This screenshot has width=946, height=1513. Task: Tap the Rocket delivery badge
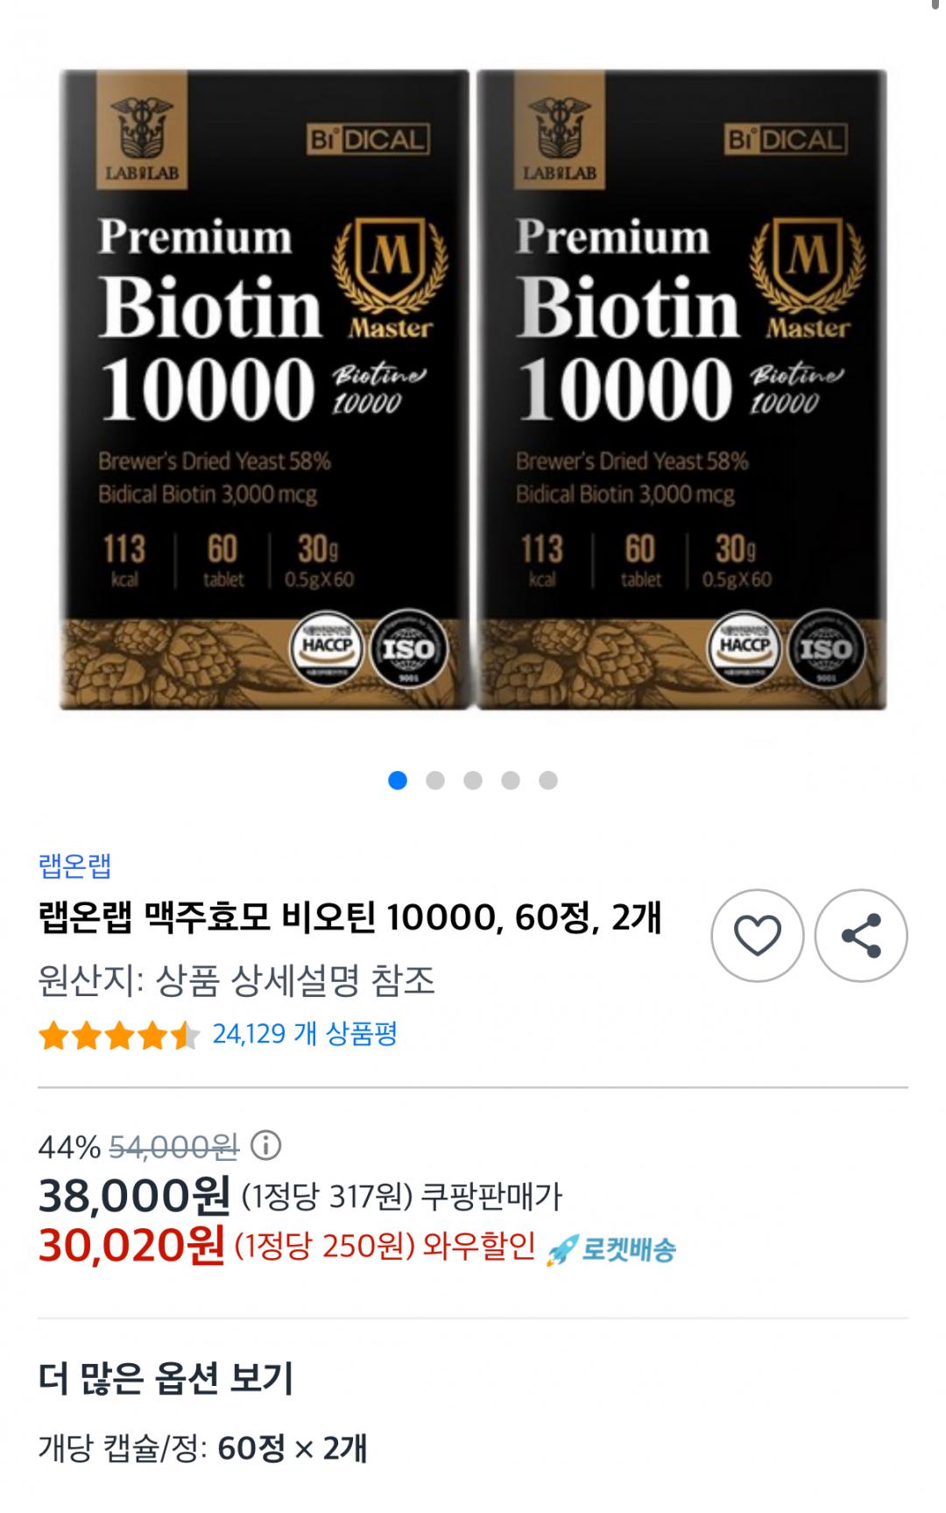tap(611, 1250)
